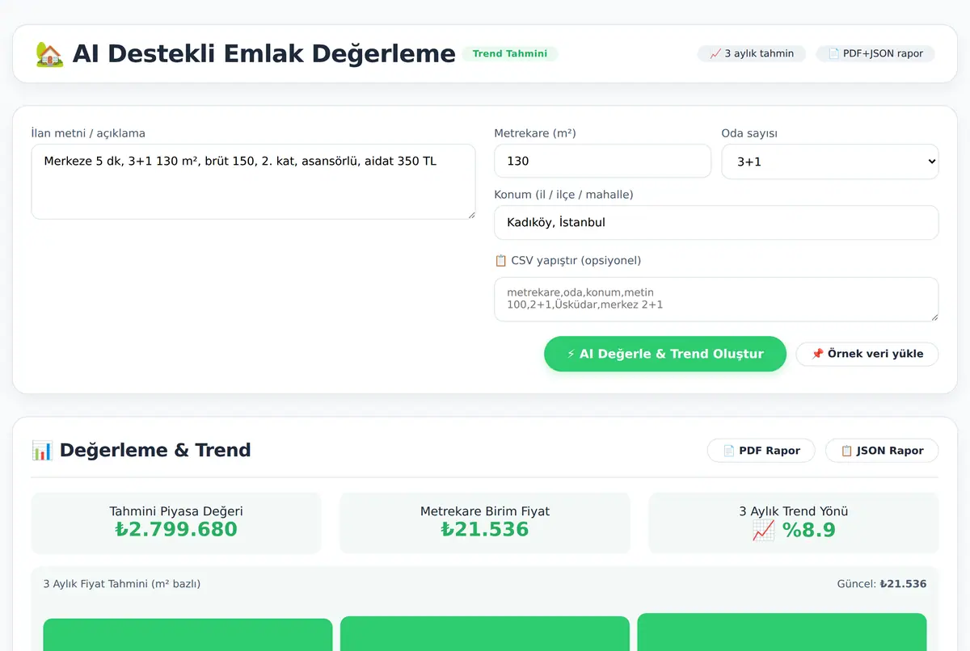Click the ₺21.536 value under Metrekare Birim Fiyat

coord(485,530)
